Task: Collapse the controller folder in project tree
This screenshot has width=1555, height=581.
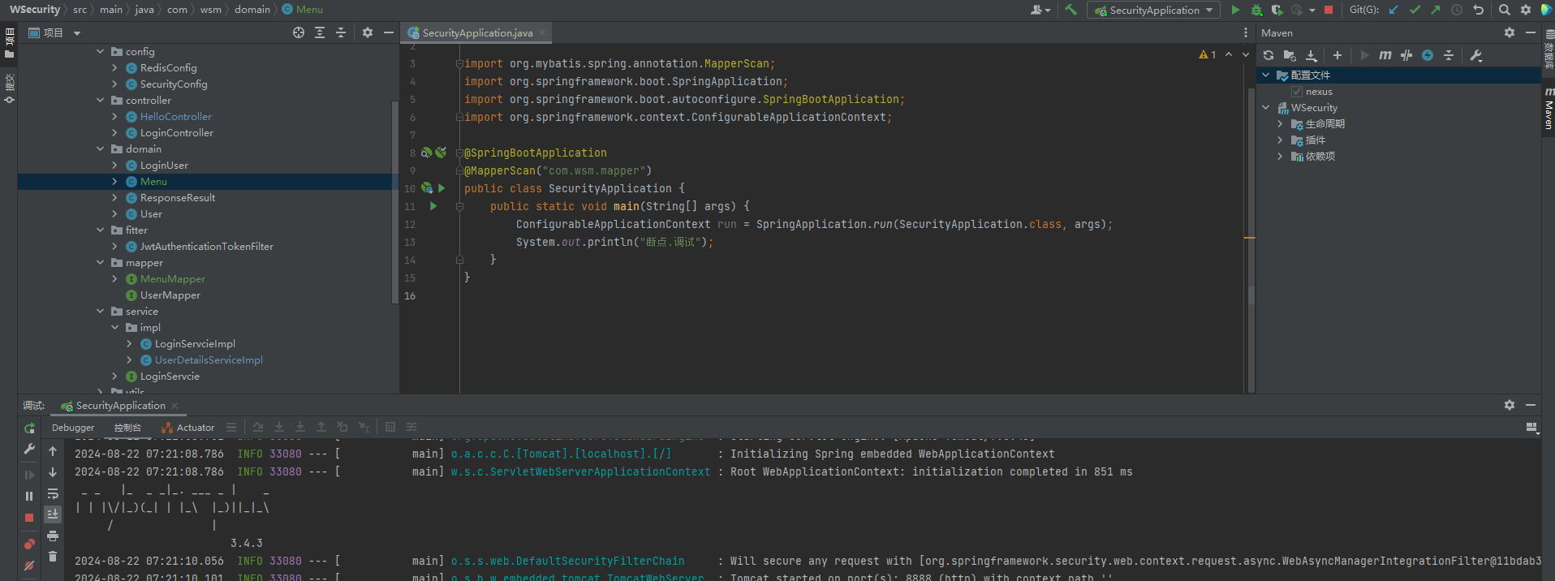Action: click(x=101, y=101)
